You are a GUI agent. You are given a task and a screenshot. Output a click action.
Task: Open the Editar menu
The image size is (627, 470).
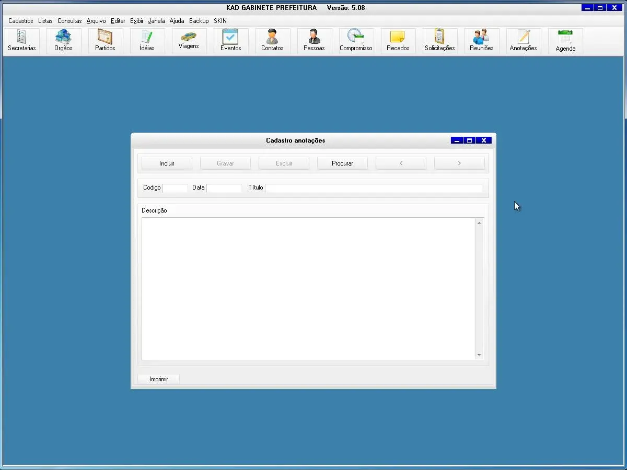(x=118, y=21)
